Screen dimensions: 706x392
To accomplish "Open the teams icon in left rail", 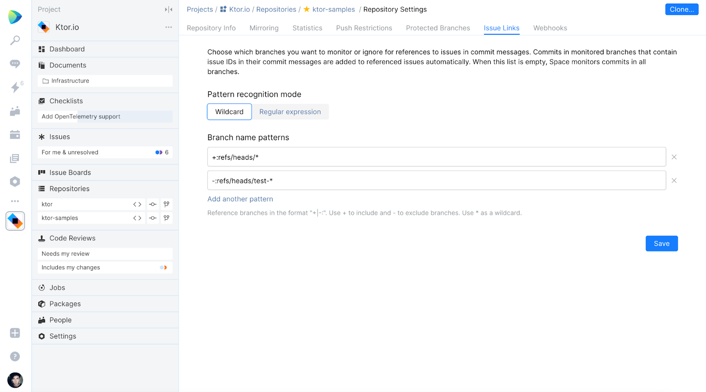I will 15,111.
